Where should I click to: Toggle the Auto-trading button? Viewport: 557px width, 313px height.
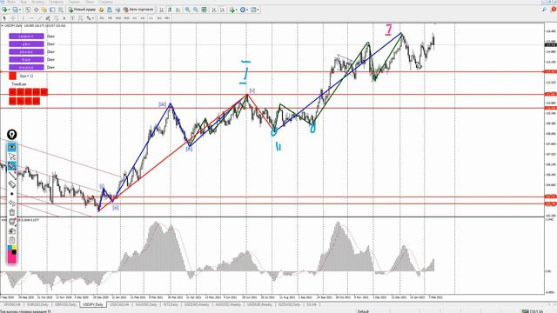coord(138,10)
